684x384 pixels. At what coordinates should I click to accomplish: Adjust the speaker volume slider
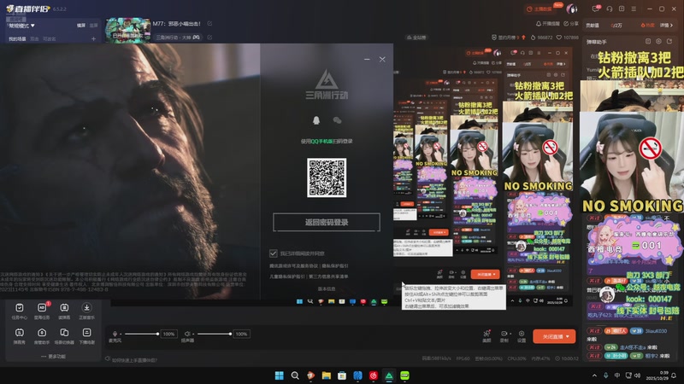point(215,334)
